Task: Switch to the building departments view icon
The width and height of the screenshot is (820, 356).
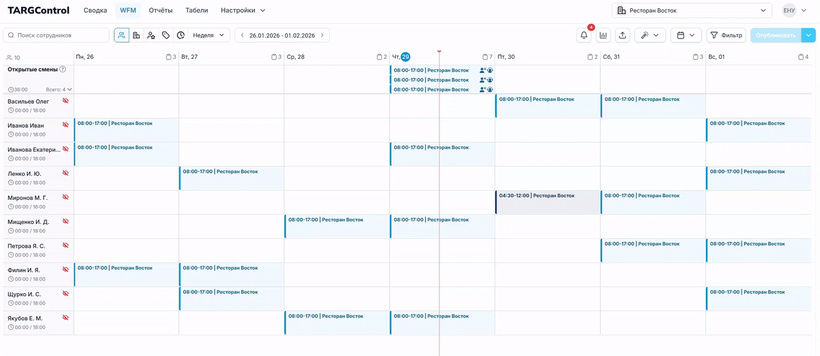Action: coord(136,35)
